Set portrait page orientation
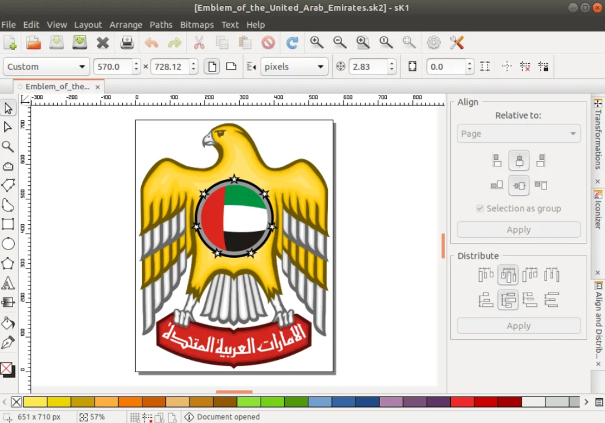The height and width of the screenshot is (423, 605). pyautogui.click(x=212, y=67)
